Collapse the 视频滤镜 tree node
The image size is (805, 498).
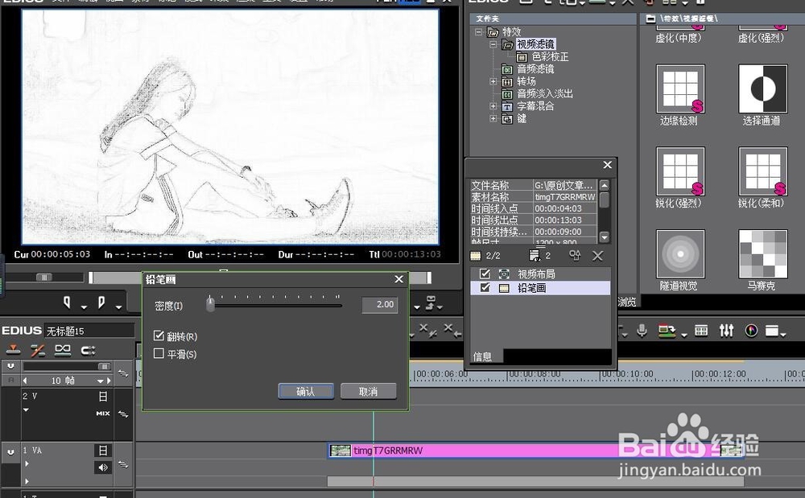(x=493, y=44)
